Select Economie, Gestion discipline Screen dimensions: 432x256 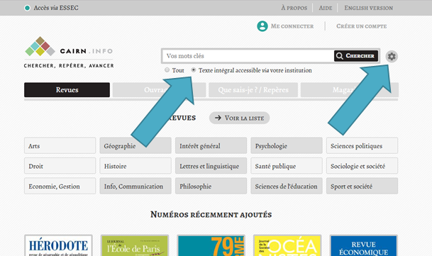pos(60,186)
